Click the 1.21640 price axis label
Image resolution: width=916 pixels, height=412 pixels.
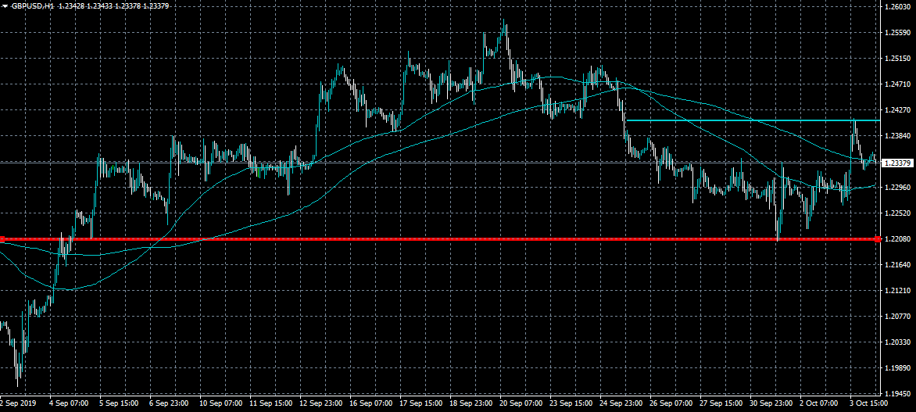897,265
